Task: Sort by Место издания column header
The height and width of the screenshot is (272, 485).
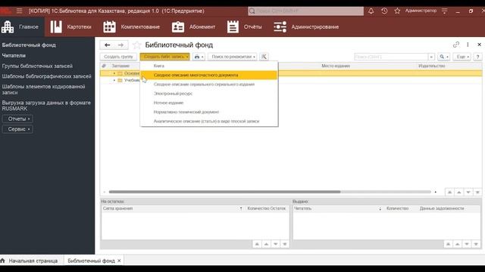Action: (335, 66)
